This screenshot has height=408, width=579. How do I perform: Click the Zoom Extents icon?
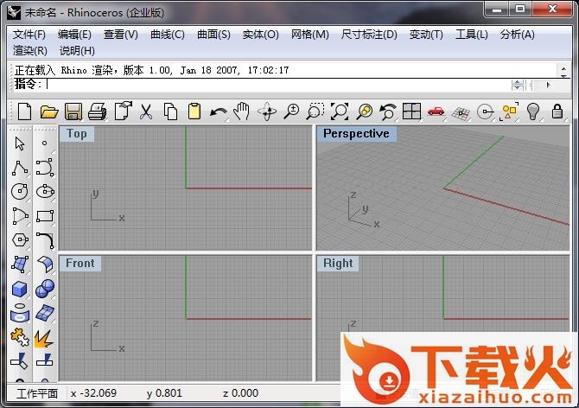coord(340,112)
